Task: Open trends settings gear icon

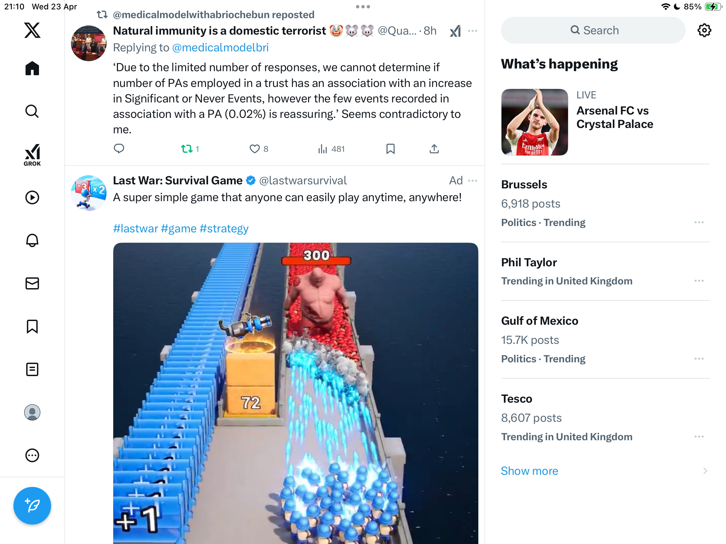Action: pos(704,30)
